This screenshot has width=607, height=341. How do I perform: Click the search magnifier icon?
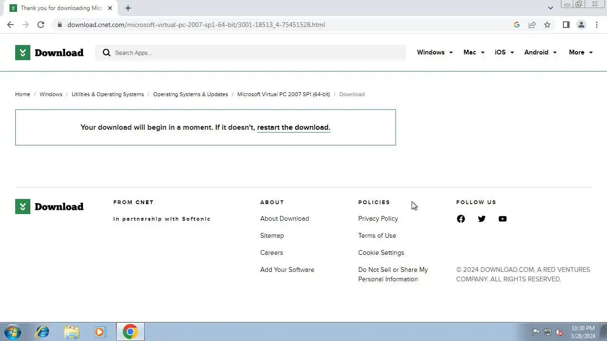point(107,53)
